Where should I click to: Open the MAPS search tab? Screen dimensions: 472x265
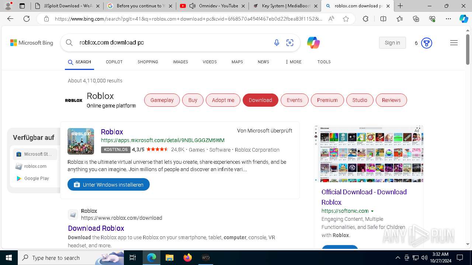237,62
